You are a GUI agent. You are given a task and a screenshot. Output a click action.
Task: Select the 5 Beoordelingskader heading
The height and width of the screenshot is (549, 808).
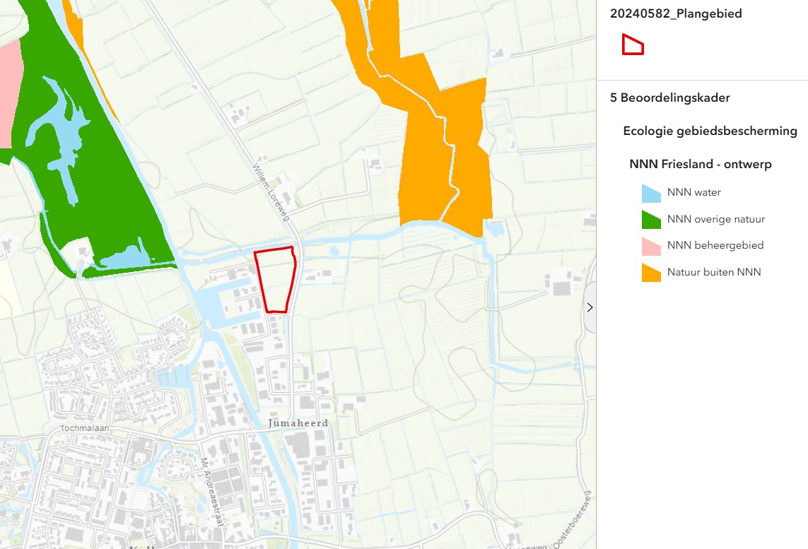click(x=670, y=98)
